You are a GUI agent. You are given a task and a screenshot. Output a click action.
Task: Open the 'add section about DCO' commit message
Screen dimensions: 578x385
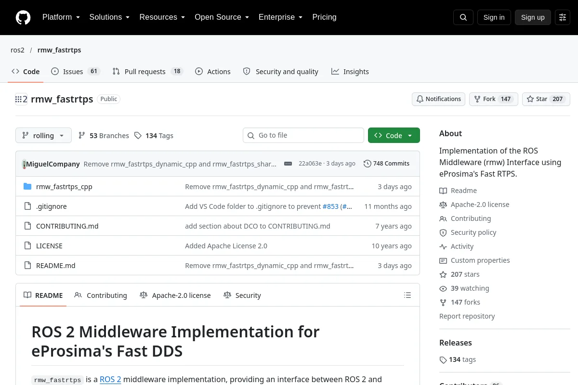[x=258, y=226]
